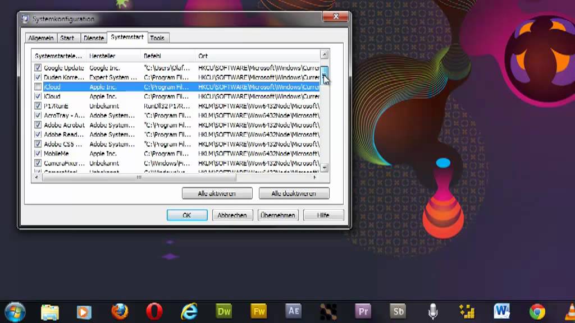
Task: Select the 'Expert System ...' manufacturer cell
Action: [x=113, y=77]
